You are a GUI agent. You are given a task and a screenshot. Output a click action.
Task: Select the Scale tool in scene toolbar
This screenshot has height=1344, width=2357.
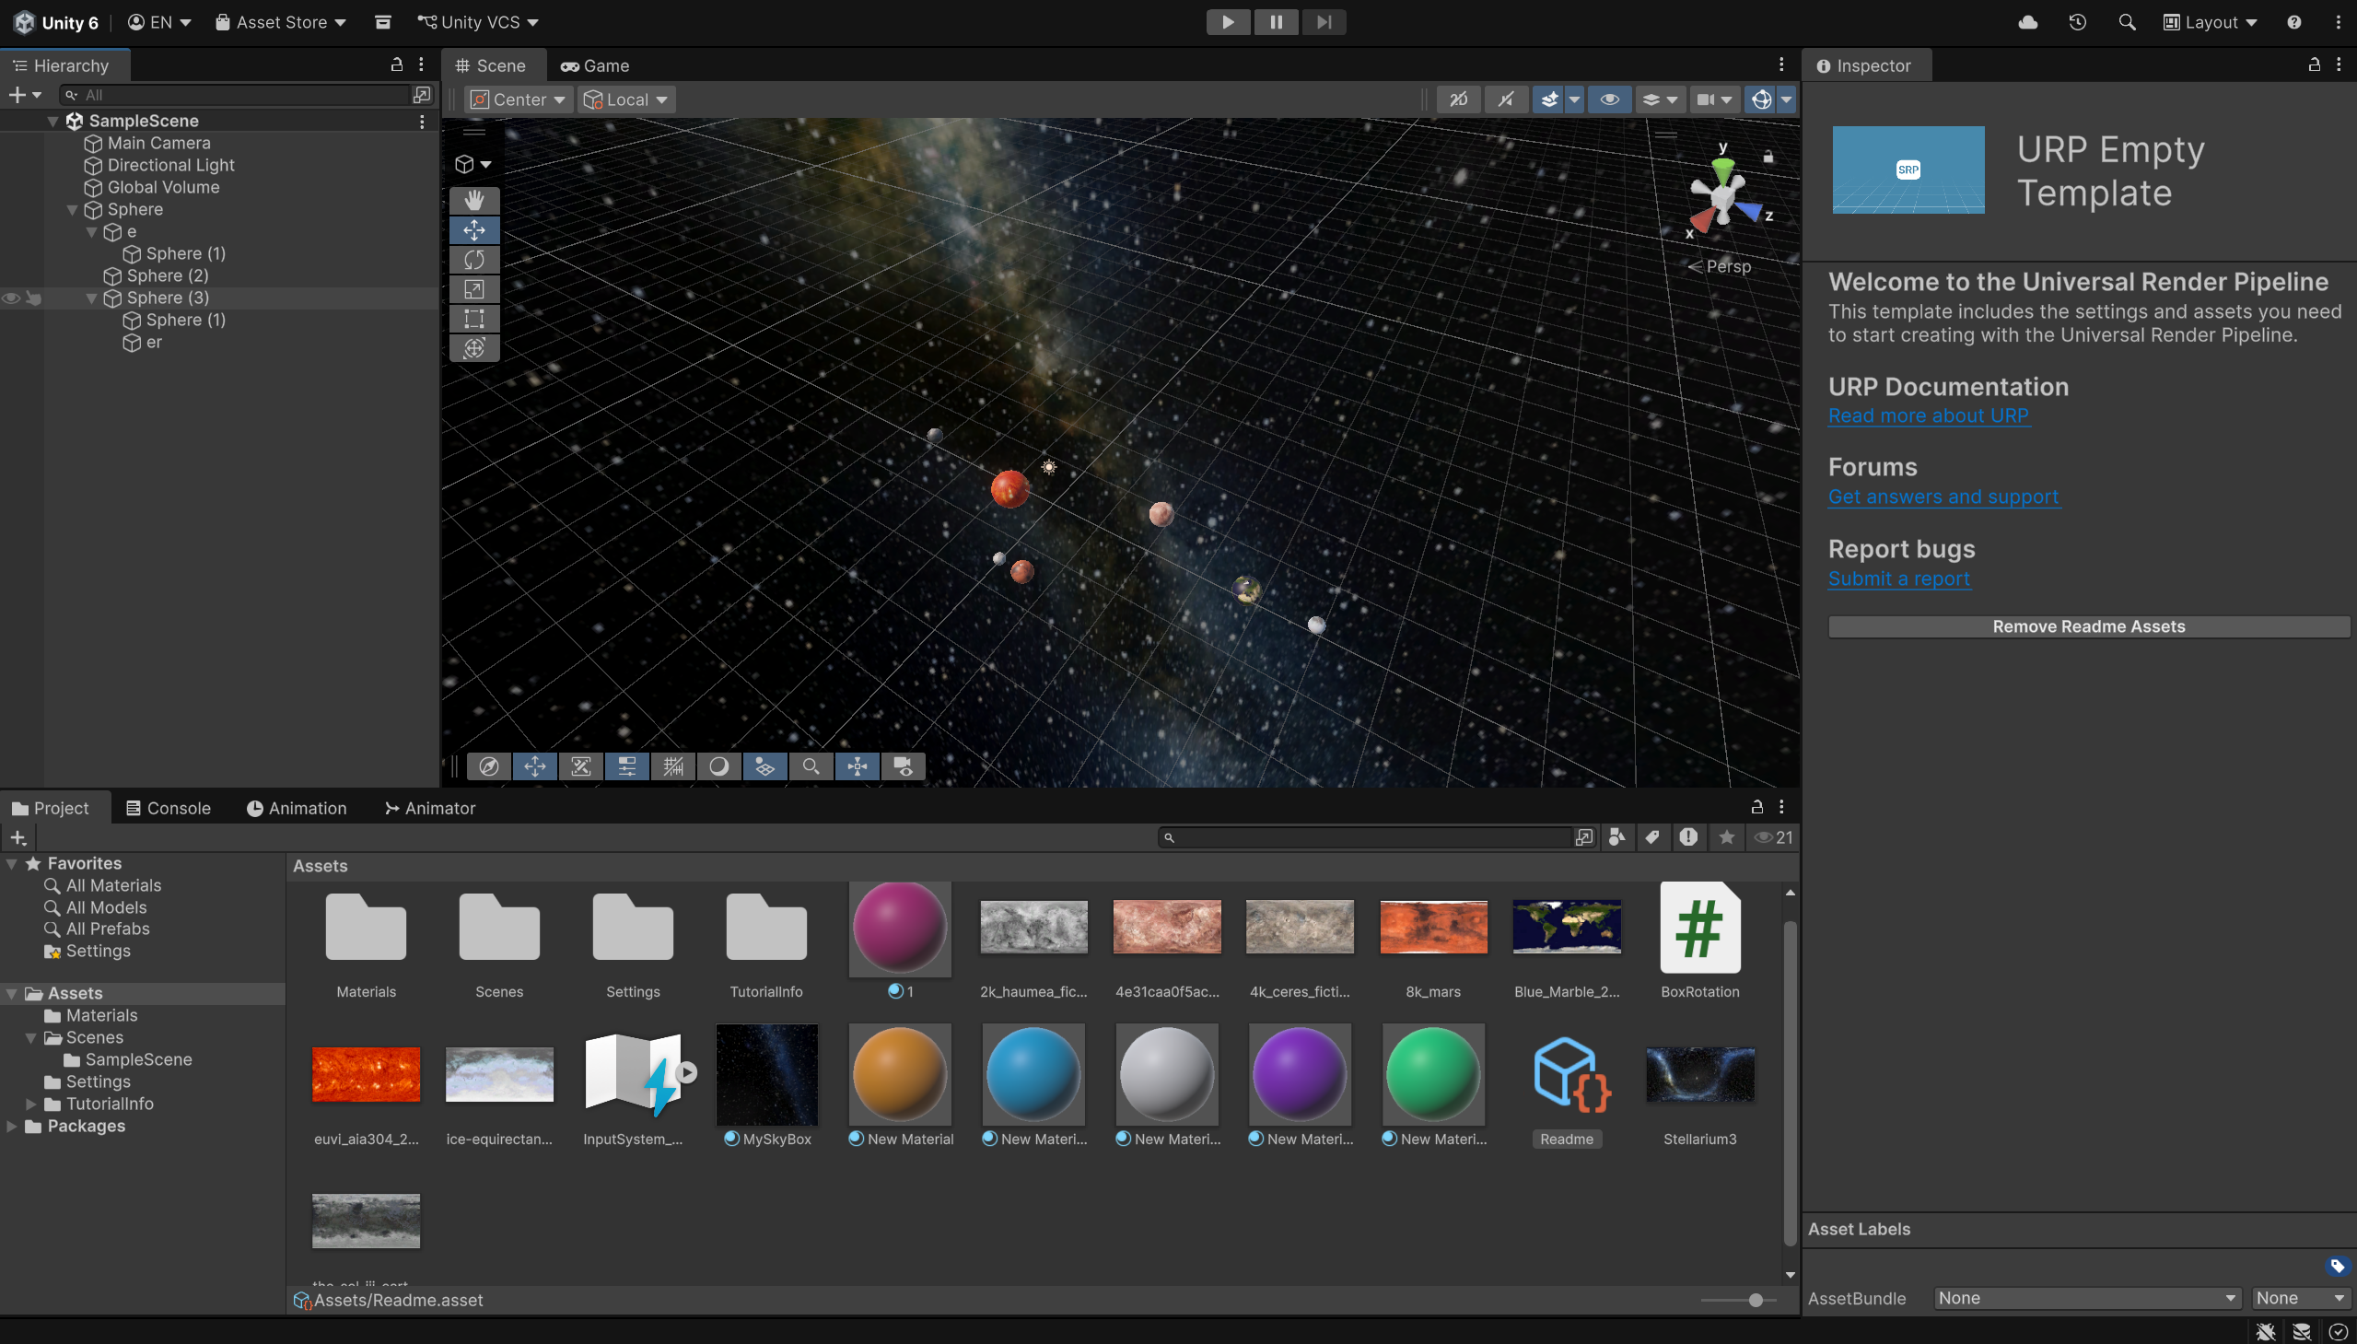[474, 289]
